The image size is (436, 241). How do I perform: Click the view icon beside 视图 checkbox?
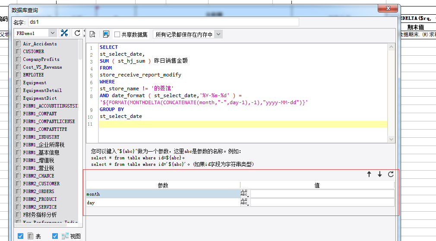pyautogui.click(x=65, y=236)
